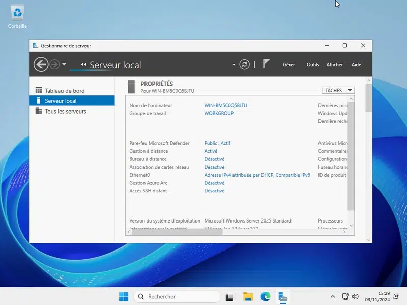
Task: Click the forward navigation arrow
Action: 54,64
